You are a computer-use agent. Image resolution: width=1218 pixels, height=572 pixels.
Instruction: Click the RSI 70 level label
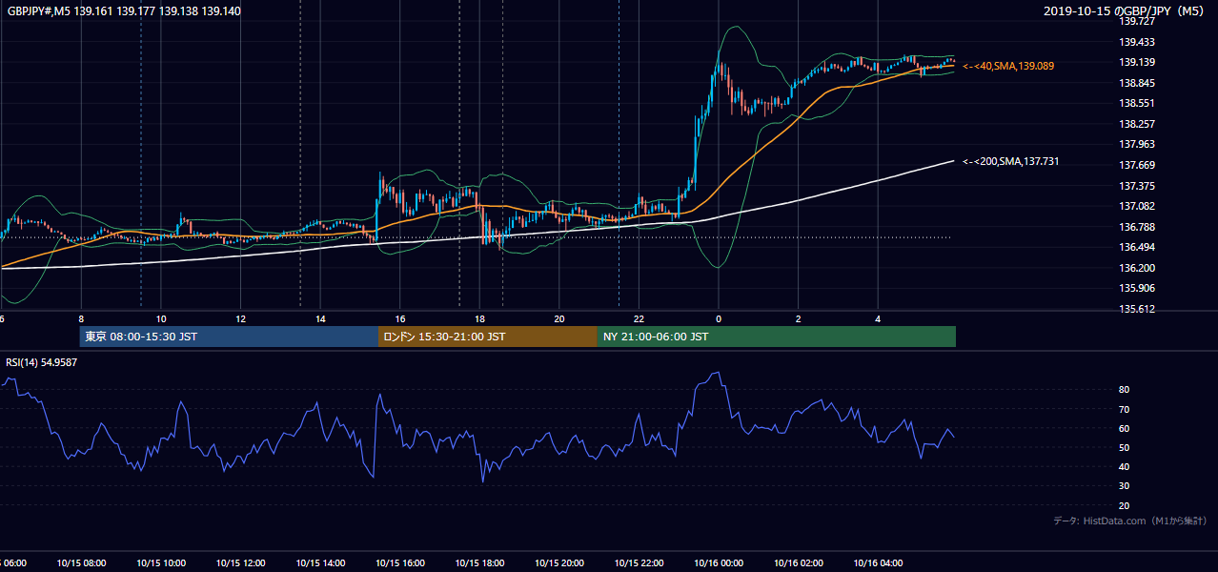point(1125,409)
